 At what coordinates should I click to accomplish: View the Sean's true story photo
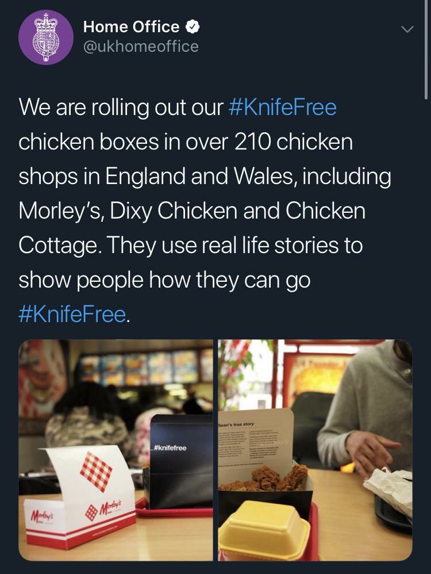315,450
